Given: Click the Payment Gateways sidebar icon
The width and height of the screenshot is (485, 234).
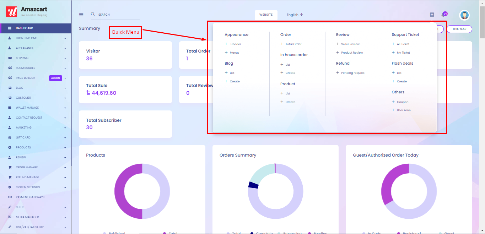Looking at the screenshot, I should (x=10, y=197).
